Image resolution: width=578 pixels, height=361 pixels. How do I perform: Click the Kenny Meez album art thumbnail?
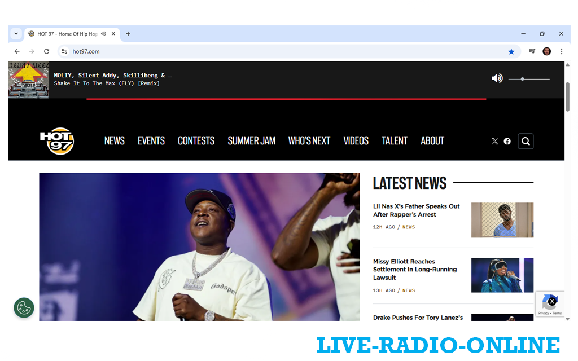pos(29,80)
